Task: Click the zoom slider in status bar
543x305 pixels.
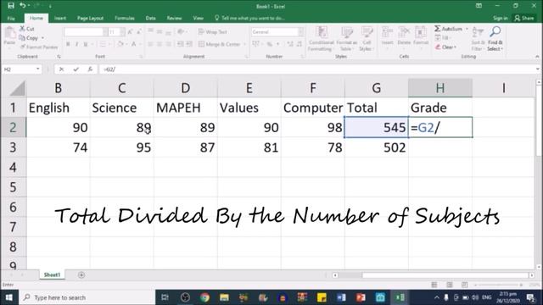Action: pyautogui.click(x=499, y=285)
